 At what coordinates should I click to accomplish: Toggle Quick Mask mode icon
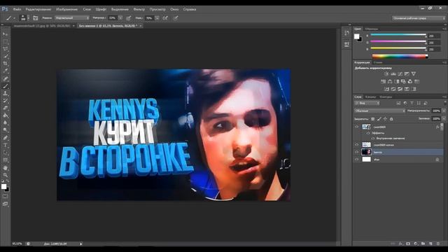click(x=6, y=196)
